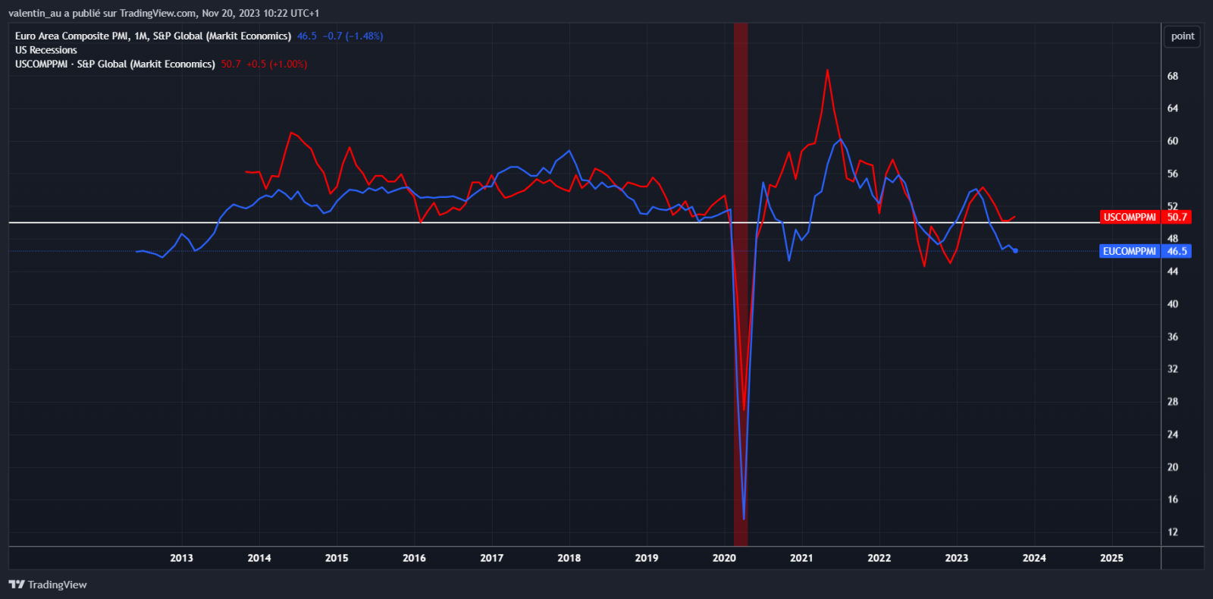Click the 2020 label on the time axis
1213x599 pixels.
click(724, 558)
